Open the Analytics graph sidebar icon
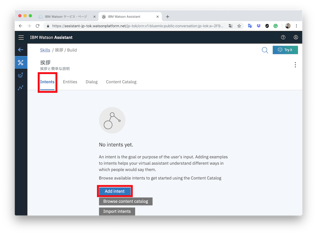The height and width of the screenshot is (235, 317). 21,88
